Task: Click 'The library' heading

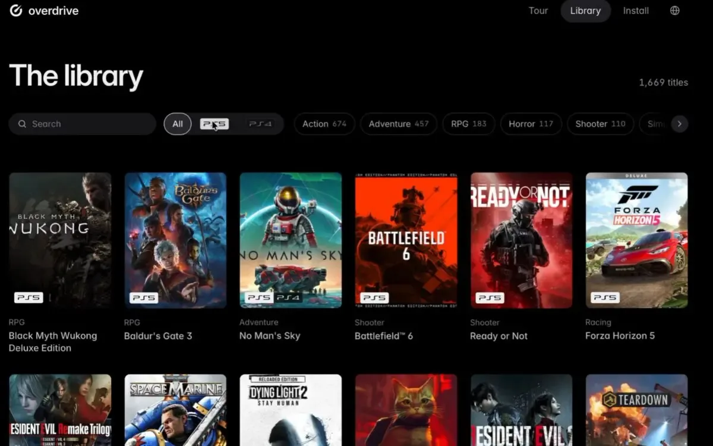Action: click(76, 76)
